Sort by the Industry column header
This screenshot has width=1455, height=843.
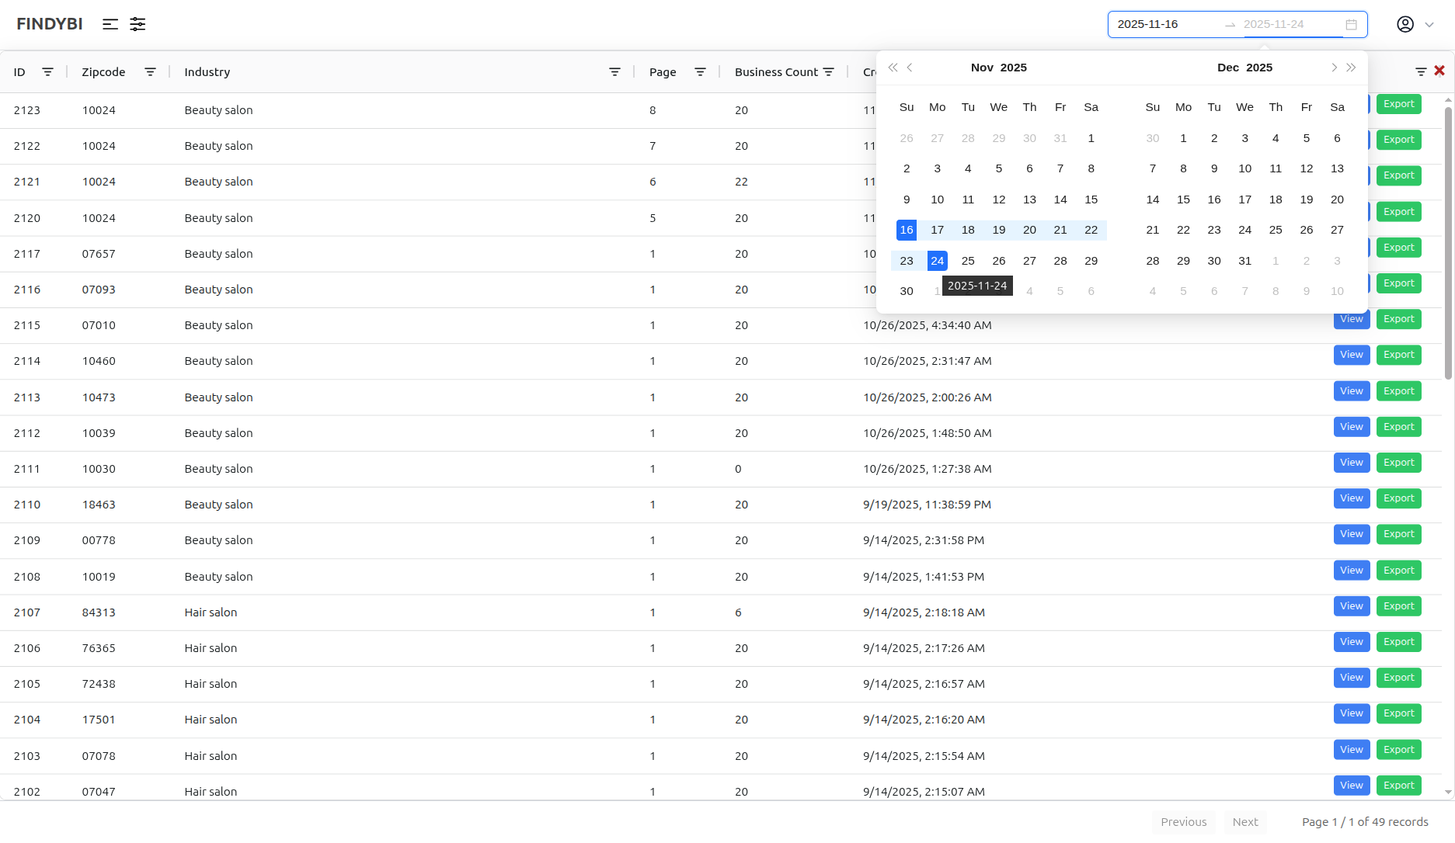[x=207, y=71]
